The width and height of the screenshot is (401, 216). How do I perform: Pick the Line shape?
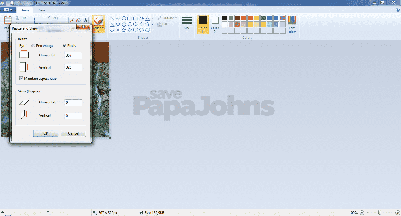pos(112,18)
